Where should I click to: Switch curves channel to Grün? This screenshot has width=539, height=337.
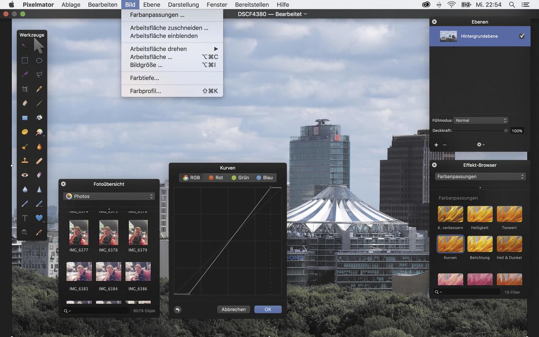(x=240, y=177)
